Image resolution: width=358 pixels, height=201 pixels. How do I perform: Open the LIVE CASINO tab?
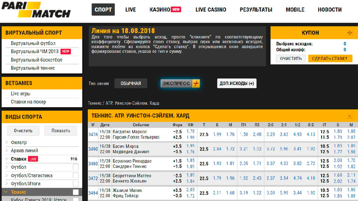coord(211,9)
